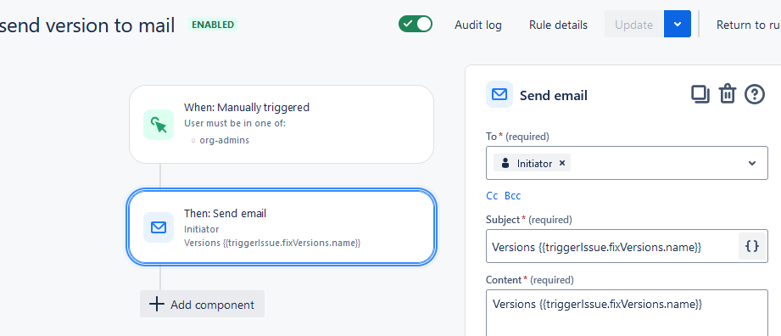
Task: Open help via question mark icon
Action: tap(755, 94)
